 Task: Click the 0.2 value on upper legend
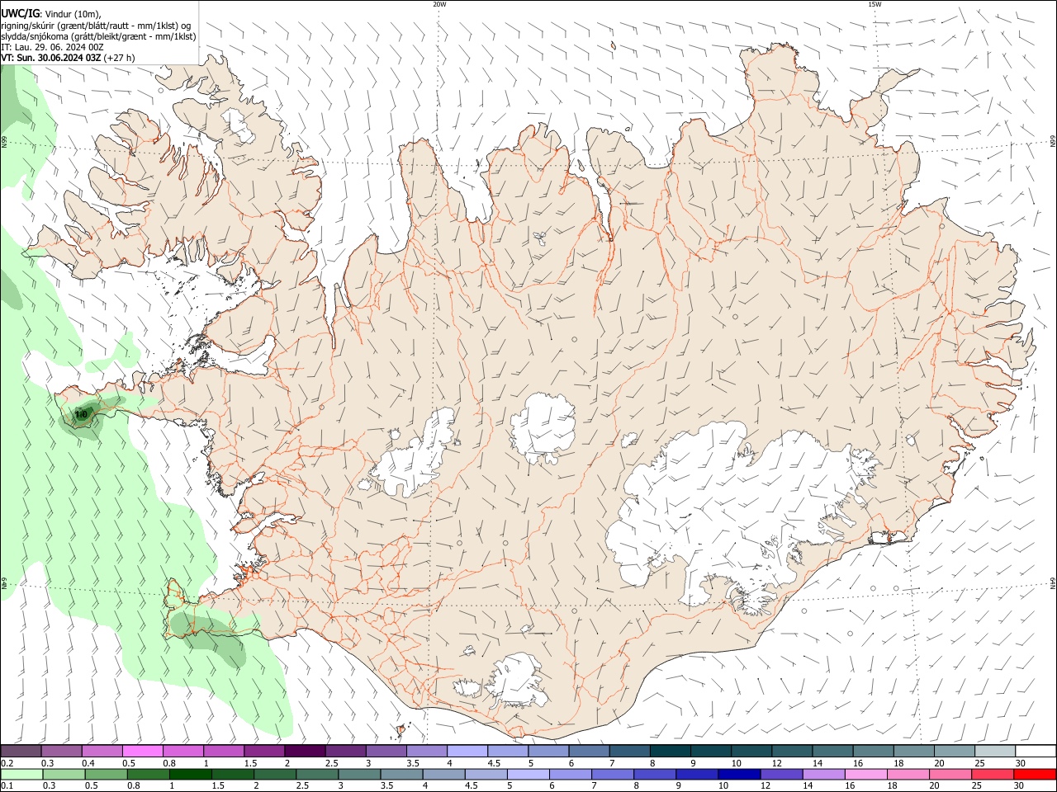tap(6, 763)
